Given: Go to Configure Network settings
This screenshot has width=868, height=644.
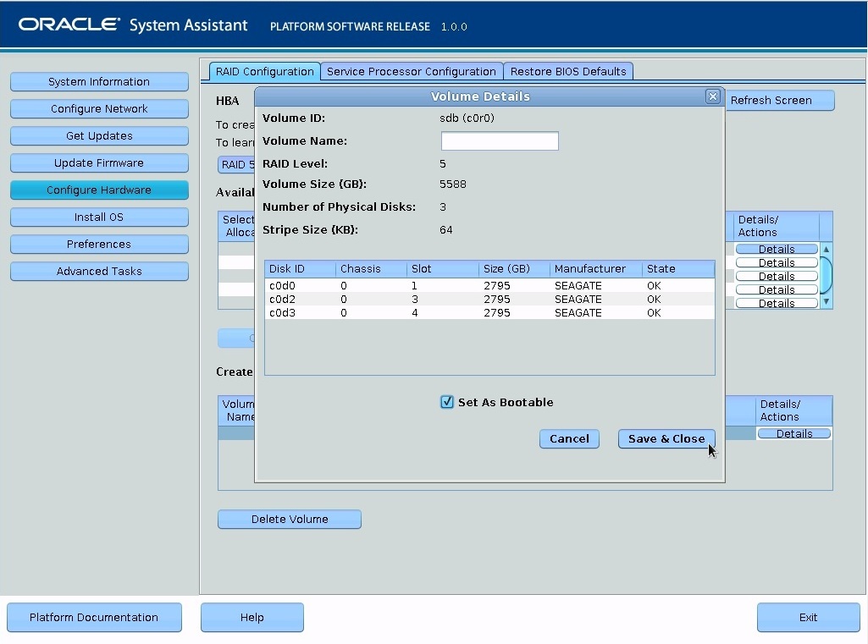Looking at the screenshot, I should click(x=99, y=108).
